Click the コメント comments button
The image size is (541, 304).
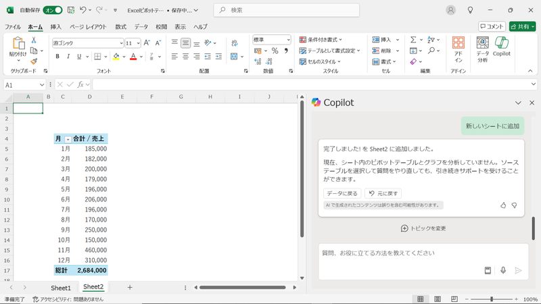click(492, 26)
